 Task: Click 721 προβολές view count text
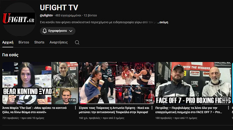11,118
